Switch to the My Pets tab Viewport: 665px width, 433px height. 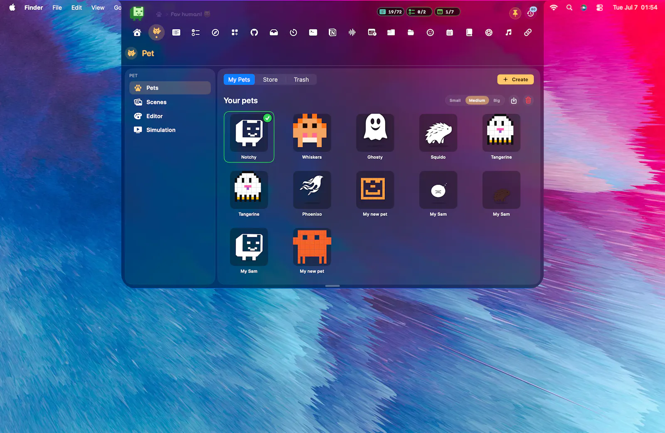point(239,80)
